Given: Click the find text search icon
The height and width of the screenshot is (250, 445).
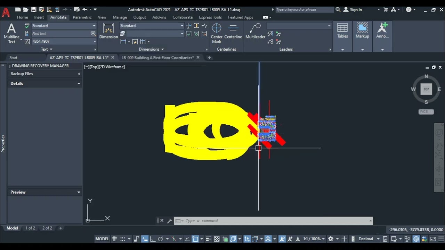Looking at the screenshot, I should [x=93, y=34].
